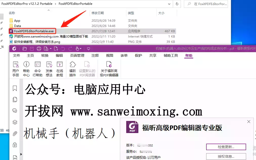The width and height of the screenshot is (256, 160).
Task: Expand the quick access toolbar customize chevron
Action: tap(88, 49)
